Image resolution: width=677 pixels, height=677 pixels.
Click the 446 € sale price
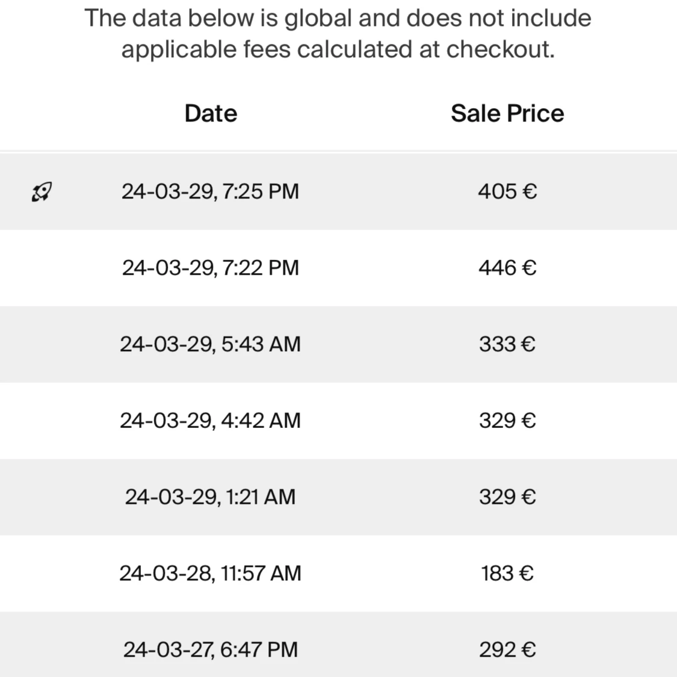pyautogui.click(x=507, y=268)
